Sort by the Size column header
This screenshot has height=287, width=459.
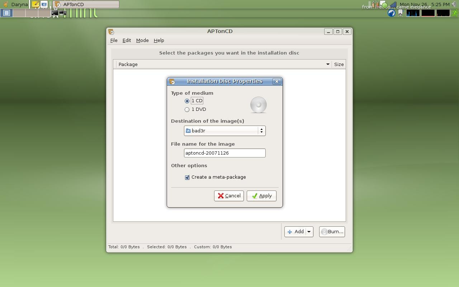(x=339, y=64)
